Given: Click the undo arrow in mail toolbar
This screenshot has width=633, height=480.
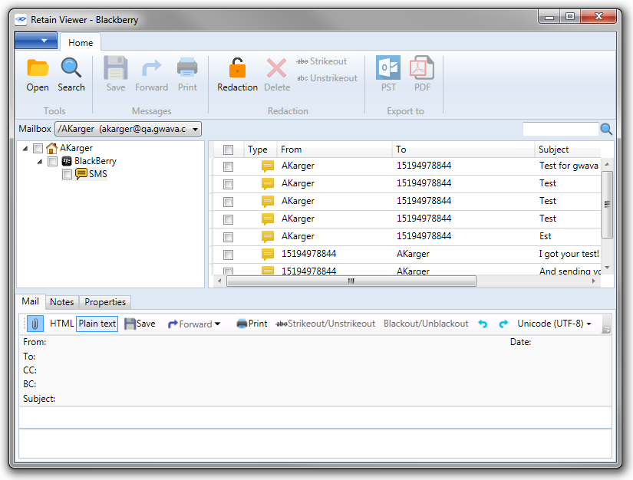Looking at the screenshot, I should (483, 324).
